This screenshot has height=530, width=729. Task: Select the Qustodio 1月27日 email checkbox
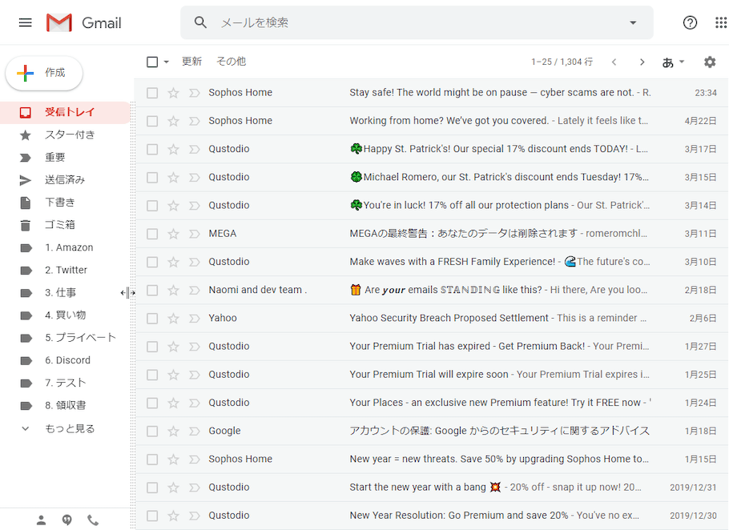click(x=152, y=347)
